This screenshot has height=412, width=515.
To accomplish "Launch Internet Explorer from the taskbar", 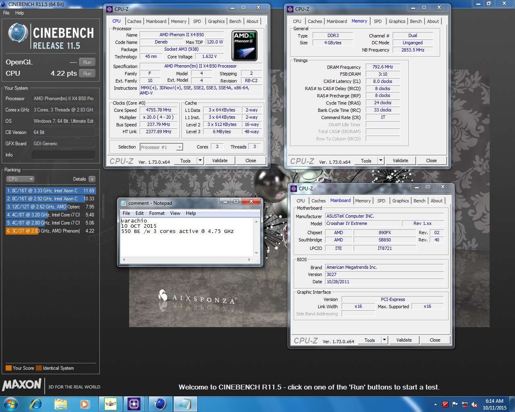I will pyautogui.click(x=36, y=404).
